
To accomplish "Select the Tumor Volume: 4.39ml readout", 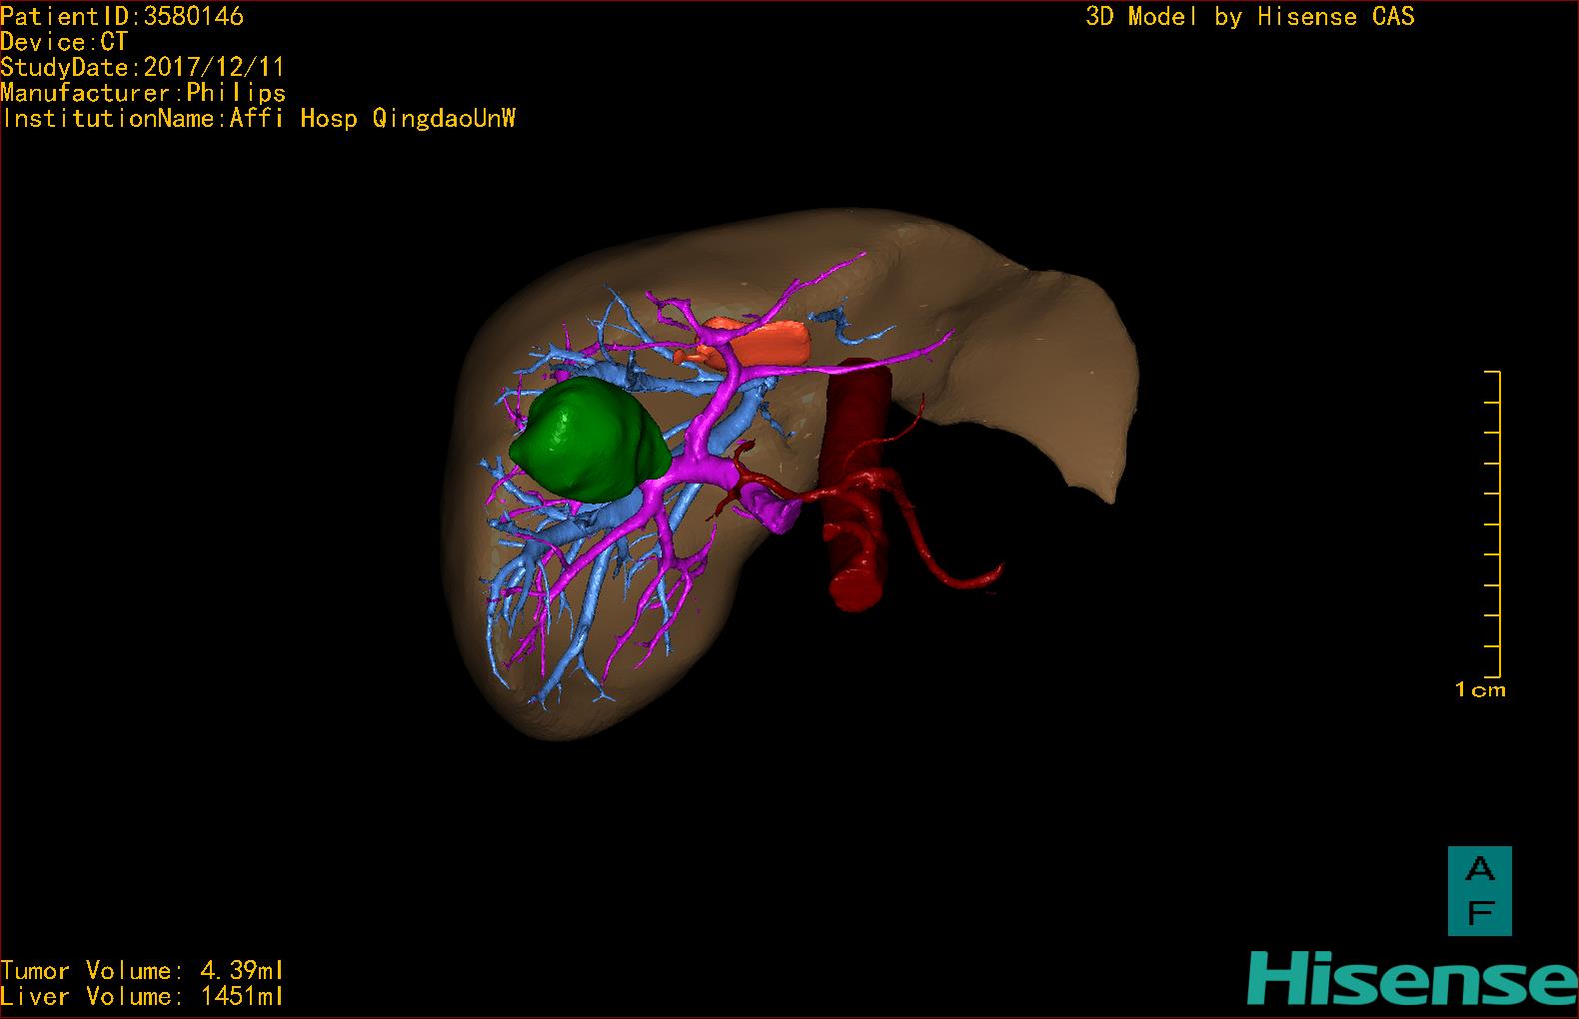I will pos(142,970).
